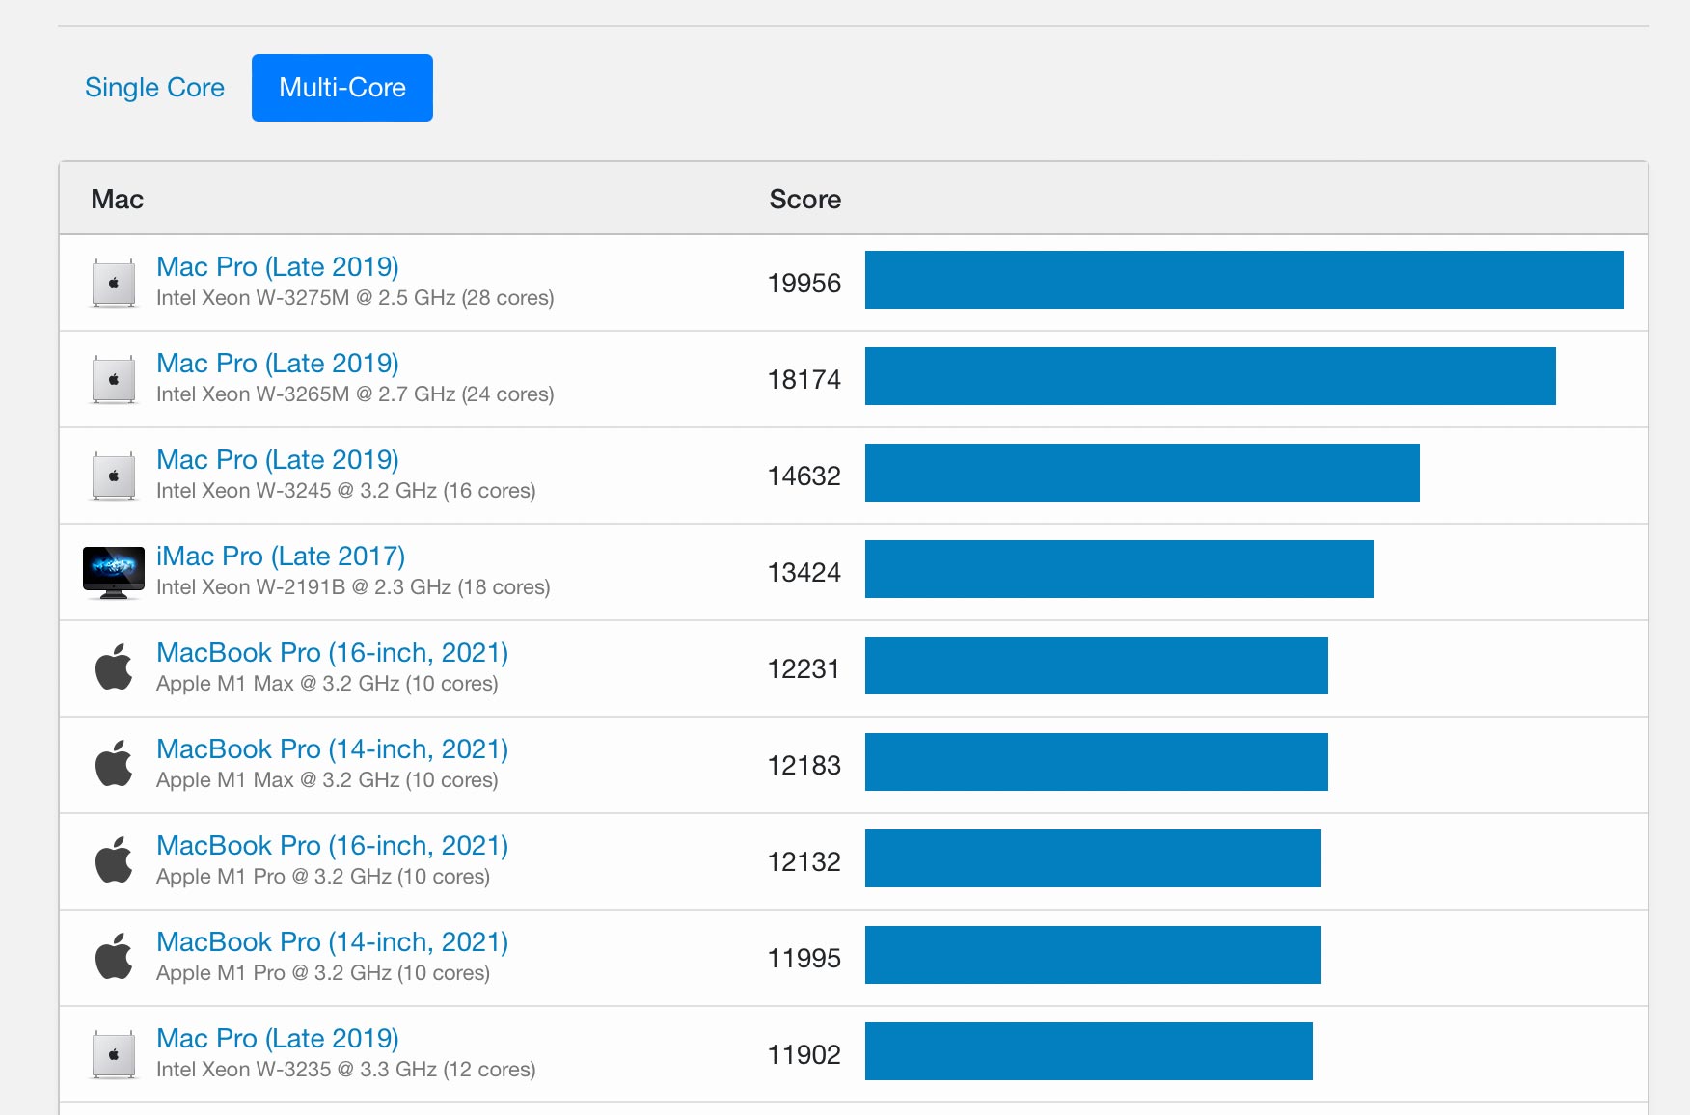The image size is (1690, 1115).
Task: Open MacBook Pro 14-inch M1 Max link
Action: pyautogui.click(x=332, y=749)
